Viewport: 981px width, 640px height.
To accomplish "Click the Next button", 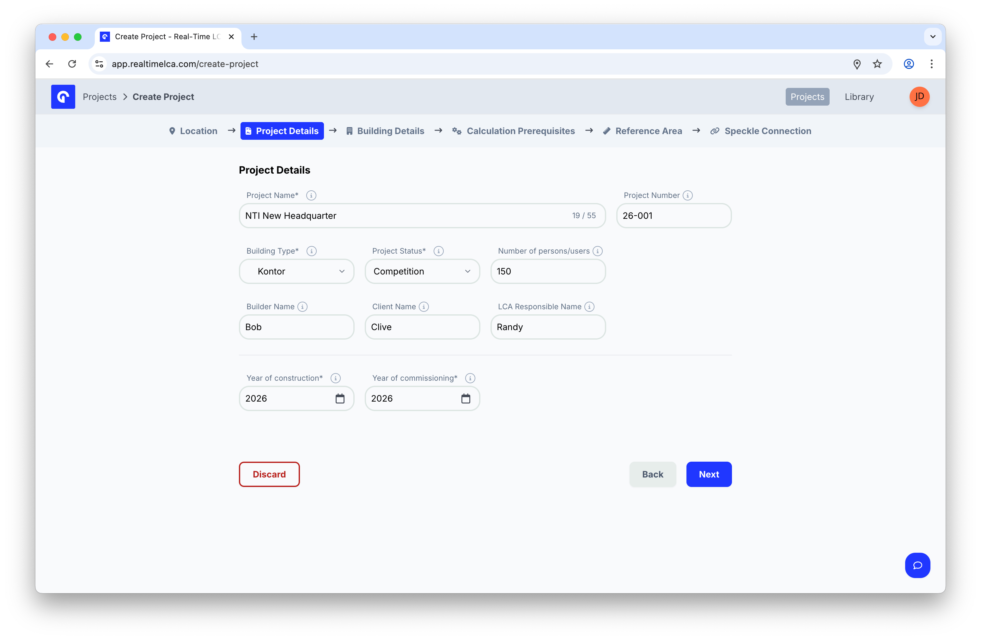I will point(709,475).
